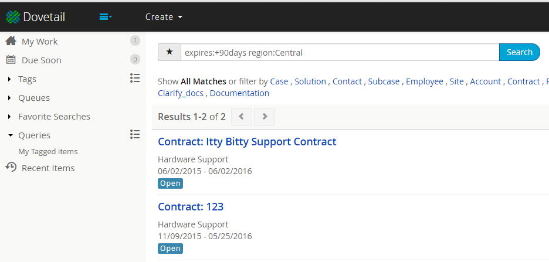Expand Favorite Searches section
Viewport: 549px width, 262px height.
(x=9, y=117)
